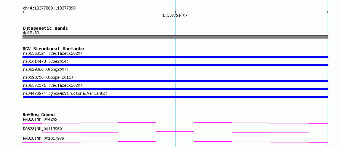339x147 pixels.
Task: Click the RAB28|NM_001017979 transcript label
Action: pyautogui.click(x=43, y=138)
